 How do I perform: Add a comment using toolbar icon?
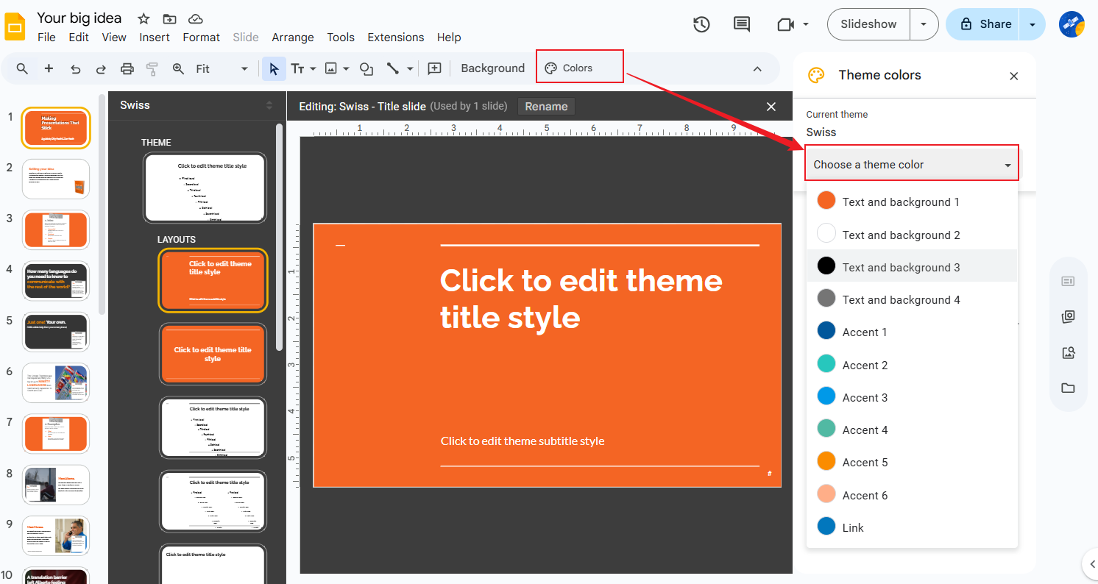[x=434, y=68]
